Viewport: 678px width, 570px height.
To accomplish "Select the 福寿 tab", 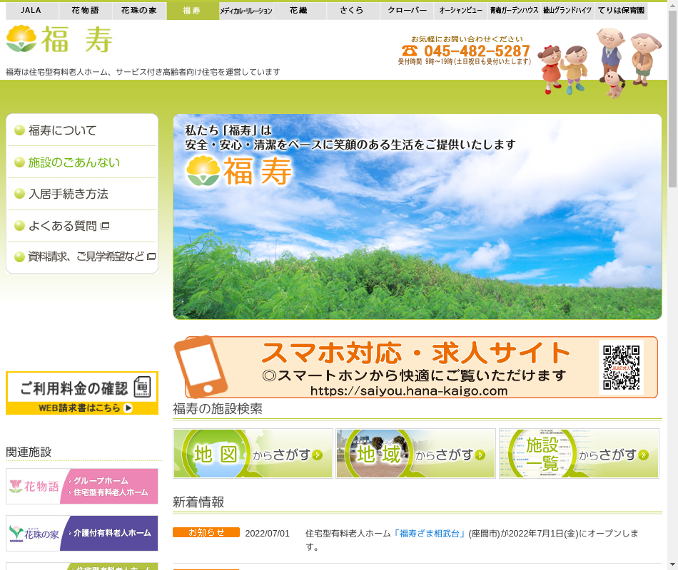I will (x=193, y=11).
